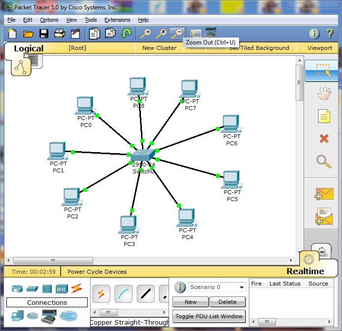Click the PC0 computer device
This screenshot has width=342, height=331.
coord(85,106)
